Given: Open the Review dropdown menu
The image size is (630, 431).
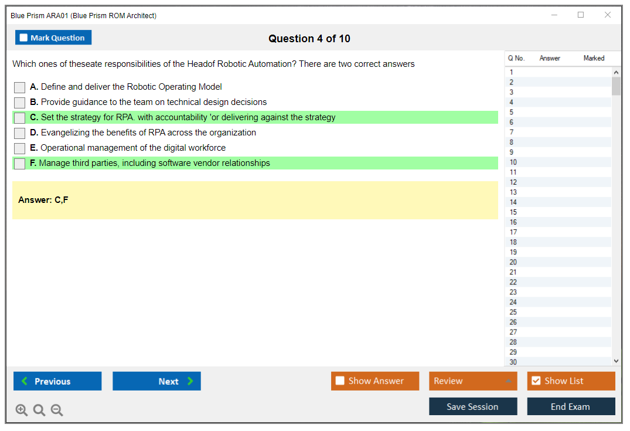Looking at the screenshot, I should [473, 381].
